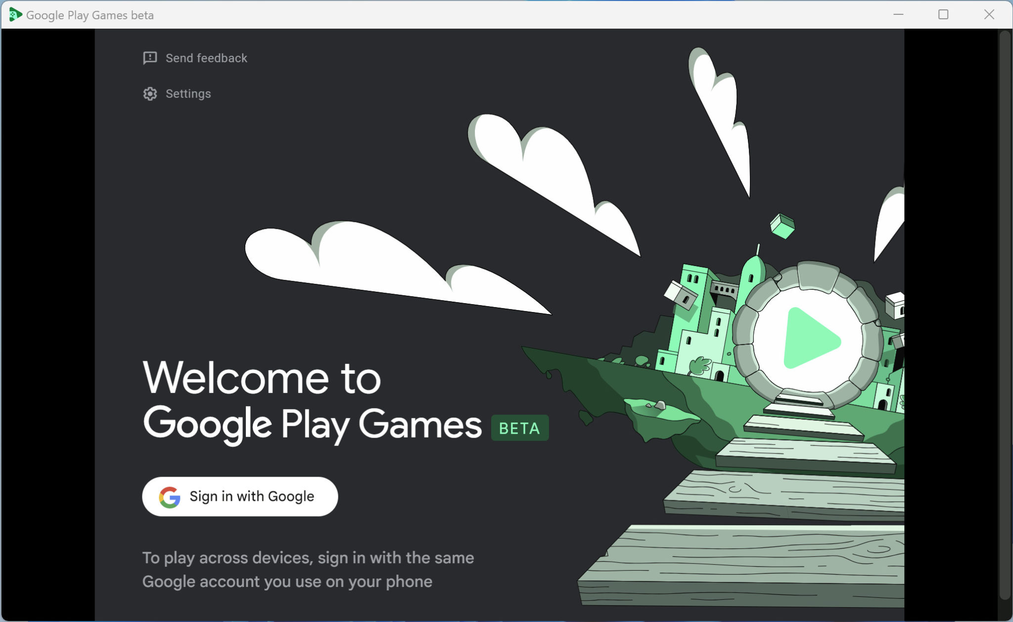This screenshot has width=1013, height=622.
Task: Click the 'Google Play Games' heading text
Action: 312,425
